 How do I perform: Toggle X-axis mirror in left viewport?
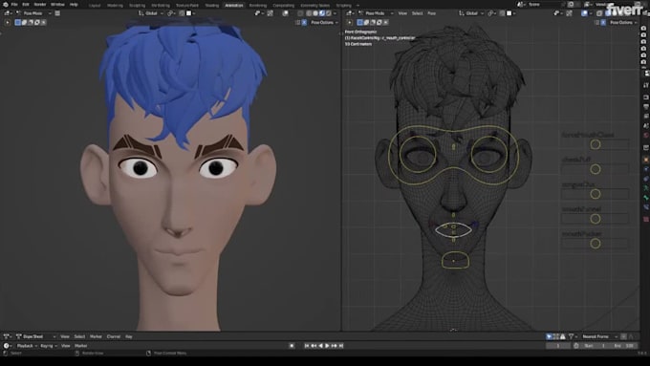(304, 22)
